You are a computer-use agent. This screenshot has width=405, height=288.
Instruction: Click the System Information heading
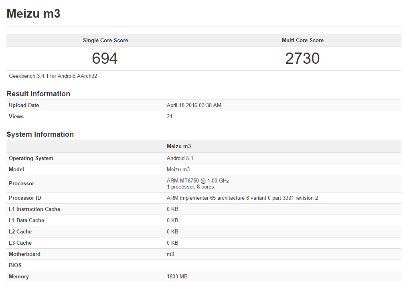(40, 134)
